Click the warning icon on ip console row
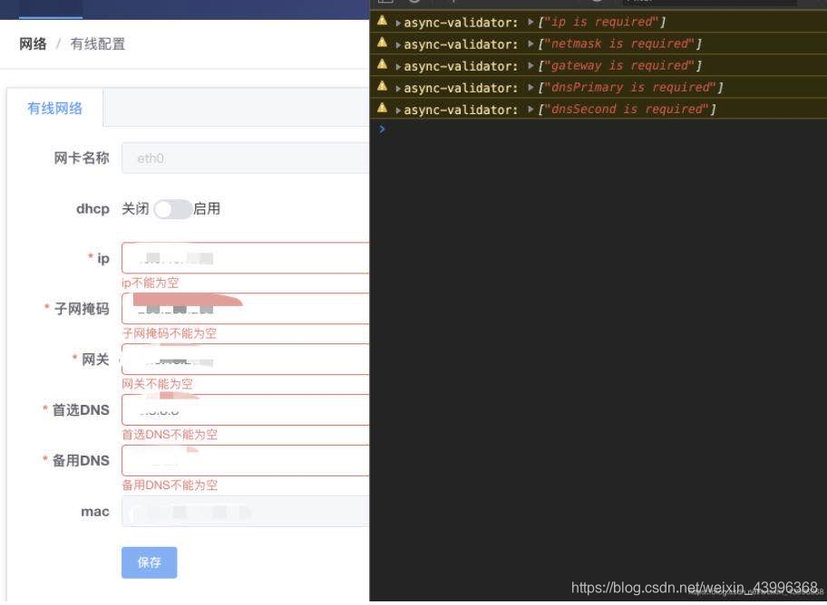 coord(383,21)
